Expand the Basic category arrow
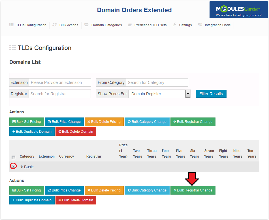Viewport: 269px width, 220px height. (21, 167)
